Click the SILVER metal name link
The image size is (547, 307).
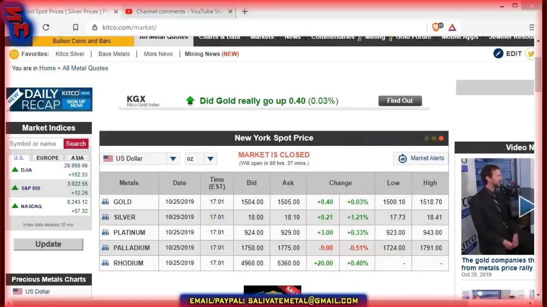[124, 217]
